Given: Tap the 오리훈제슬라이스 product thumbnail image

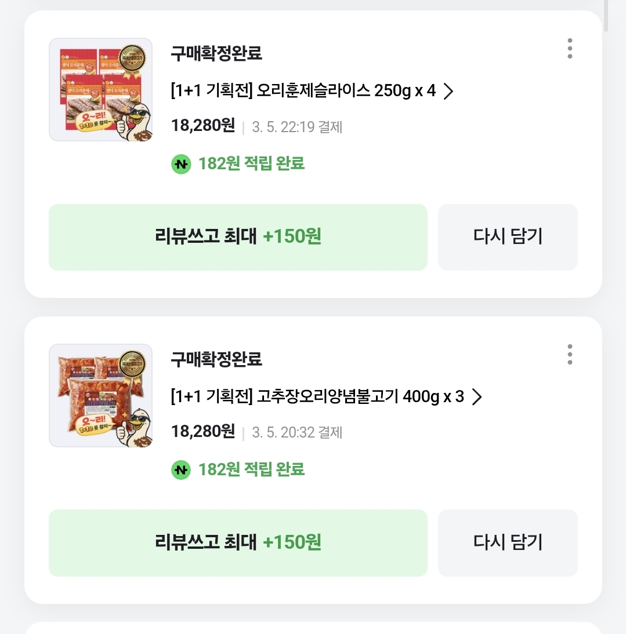Looking at the screenshot, I should 100,89.
